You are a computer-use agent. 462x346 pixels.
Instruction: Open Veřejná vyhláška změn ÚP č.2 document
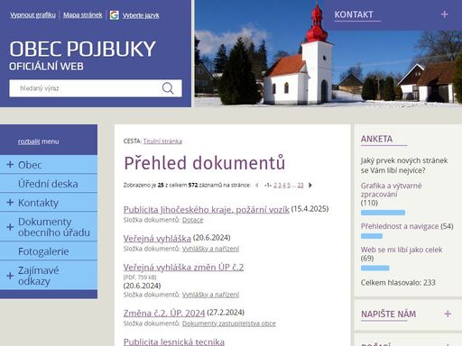(x=183, y=267)
